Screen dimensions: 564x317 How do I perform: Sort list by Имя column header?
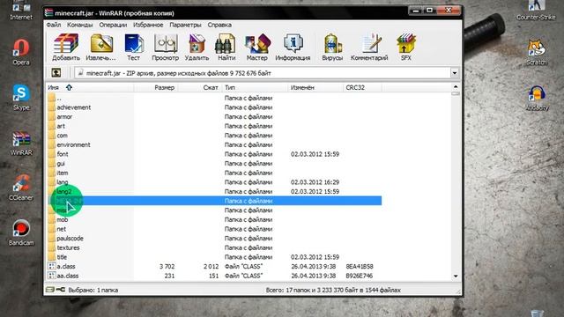90,87
